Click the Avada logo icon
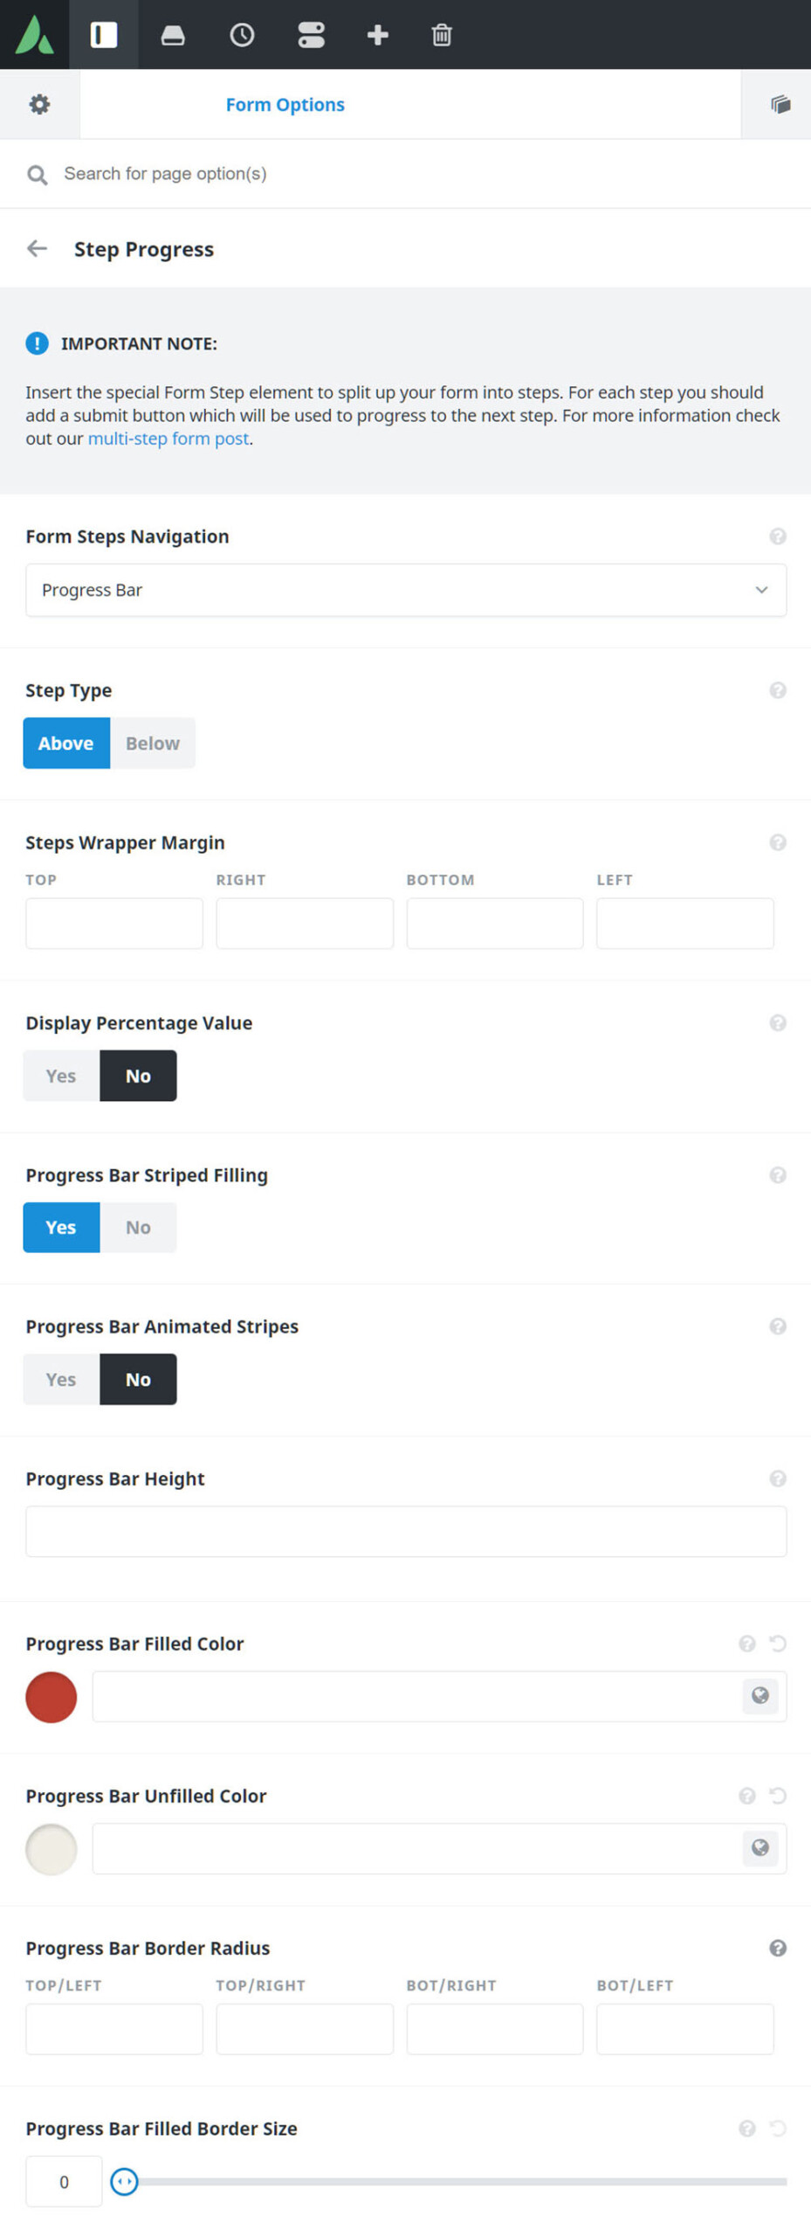The height and width of the screenshot is (2237, 811). point(34,35)
